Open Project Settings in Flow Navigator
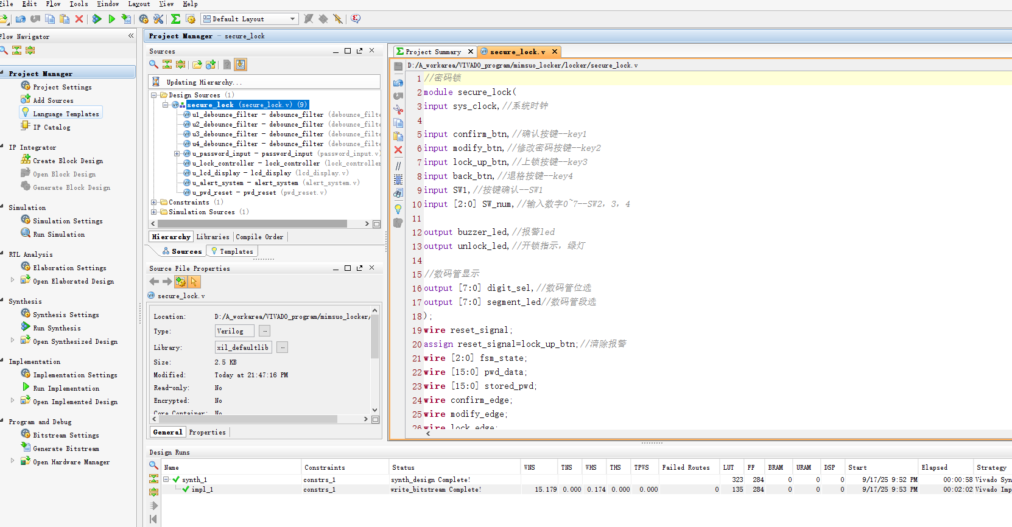 point(62,87)
